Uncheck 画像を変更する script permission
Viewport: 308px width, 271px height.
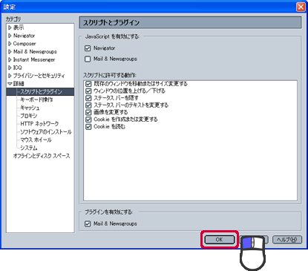88,113
